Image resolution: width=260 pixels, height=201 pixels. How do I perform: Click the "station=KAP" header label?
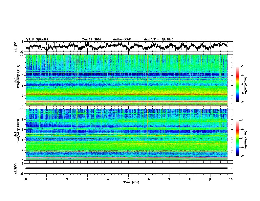click(122, 39)
